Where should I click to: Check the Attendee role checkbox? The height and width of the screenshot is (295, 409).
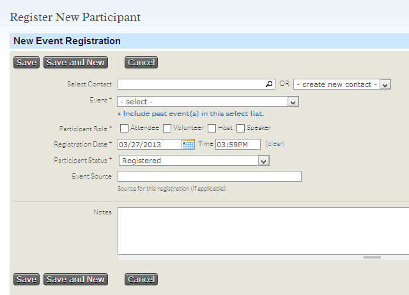pyautogui.click(x=125, y=128)
